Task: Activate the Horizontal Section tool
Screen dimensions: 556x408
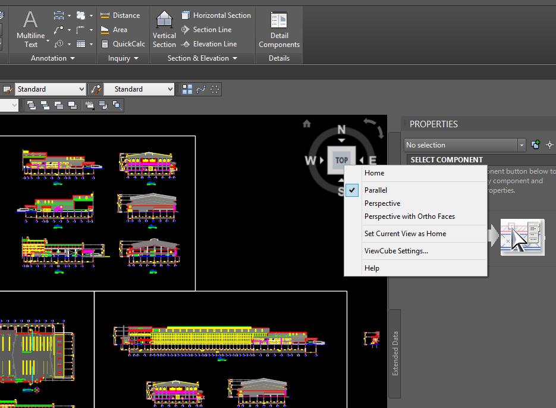Action: click(216, 15)
